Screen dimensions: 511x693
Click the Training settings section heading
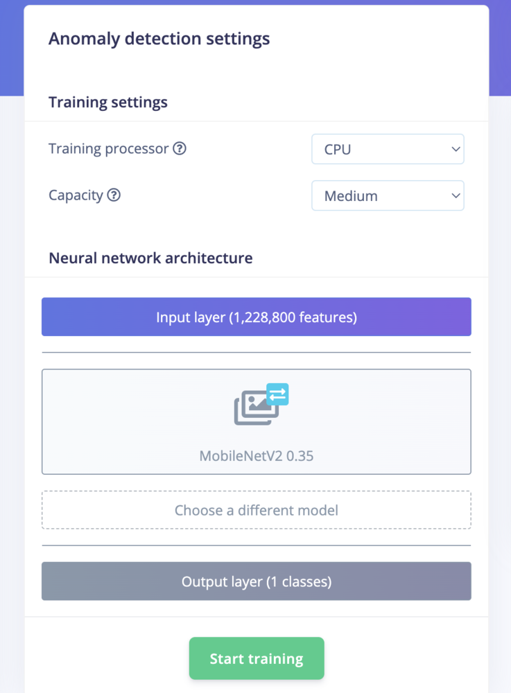pos(108,103)
